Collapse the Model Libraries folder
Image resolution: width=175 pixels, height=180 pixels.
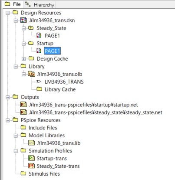[x=16, y=136]
